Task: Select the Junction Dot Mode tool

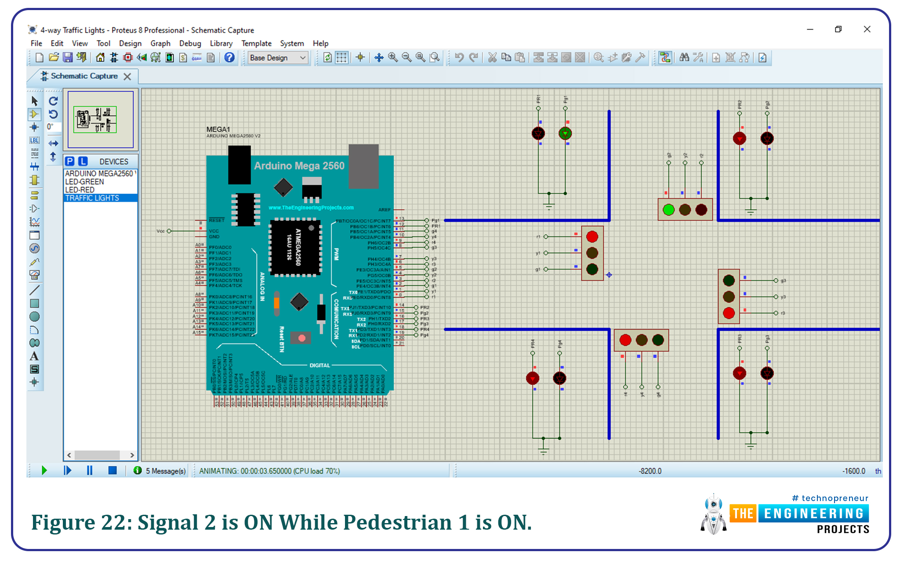Action: coord(35,127)
